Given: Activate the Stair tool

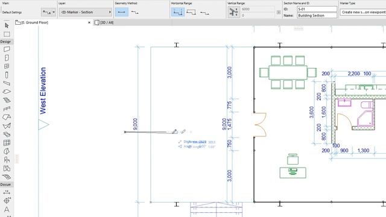Looking at the screenshot, I should [7, 100].
